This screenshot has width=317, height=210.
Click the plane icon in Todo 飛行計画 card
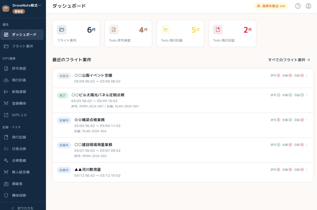tap(166, 30)
